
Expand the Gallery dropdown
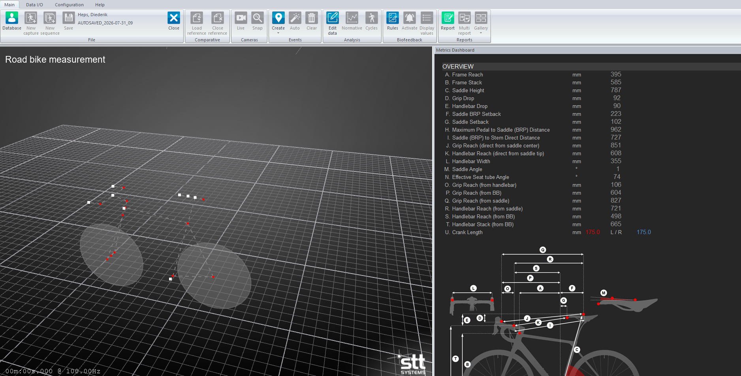coord(481,33)
